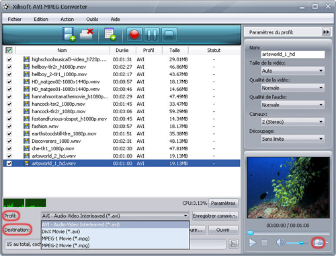
Task: Open the Aide menu
Action: pyautogui.click(x=115, y=20)
